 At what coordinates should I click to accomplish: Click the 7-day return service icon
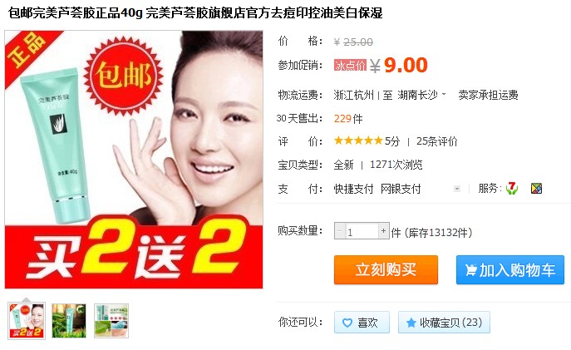pos(512,188)
